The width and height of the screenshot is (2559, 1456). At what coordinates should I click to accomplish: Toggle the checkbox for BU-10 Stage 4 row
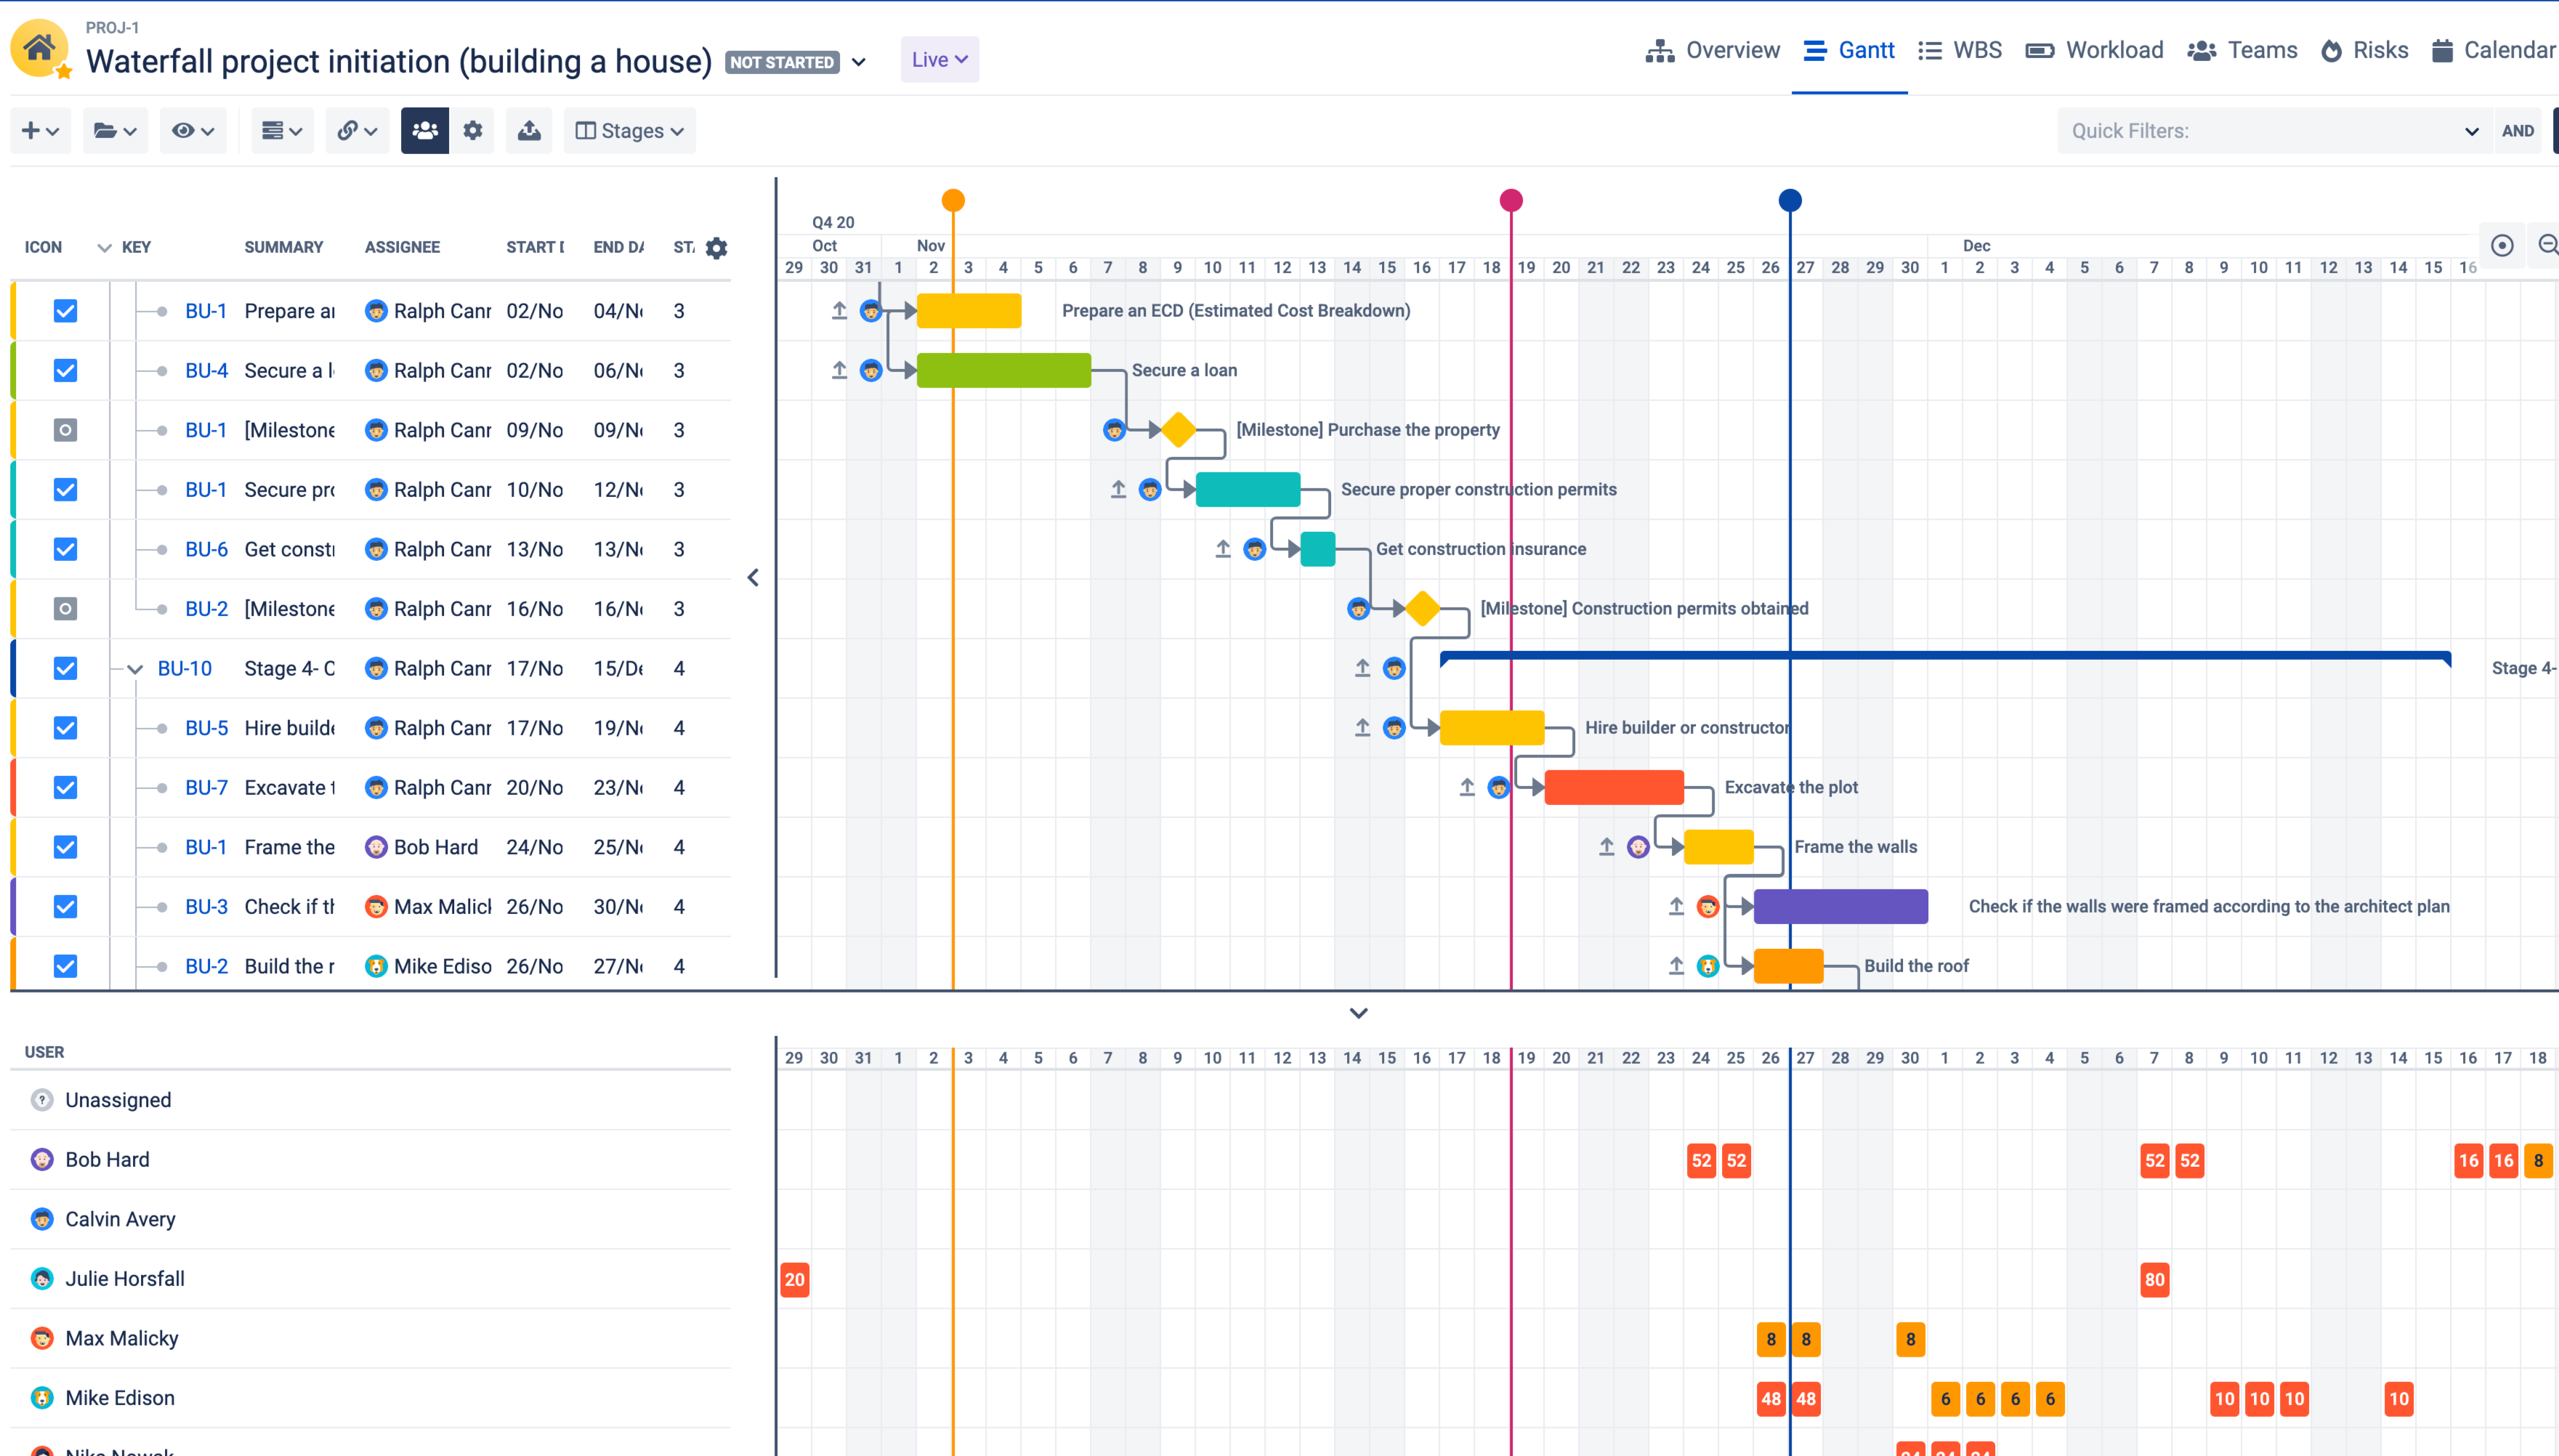pyautogui.click(x=65, y=669)
